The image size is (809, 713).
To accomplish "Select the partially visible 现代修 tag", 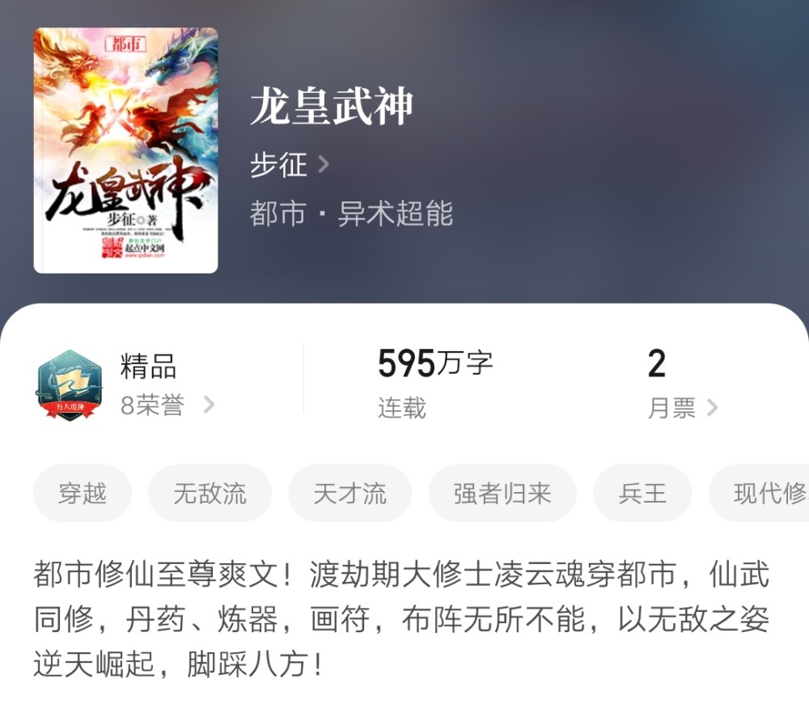I will tap(759, 493).
